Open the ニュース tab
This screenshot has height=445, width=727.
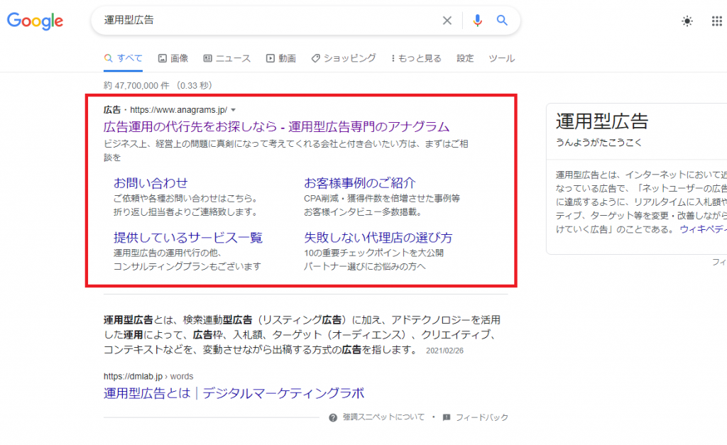point(227,58)
